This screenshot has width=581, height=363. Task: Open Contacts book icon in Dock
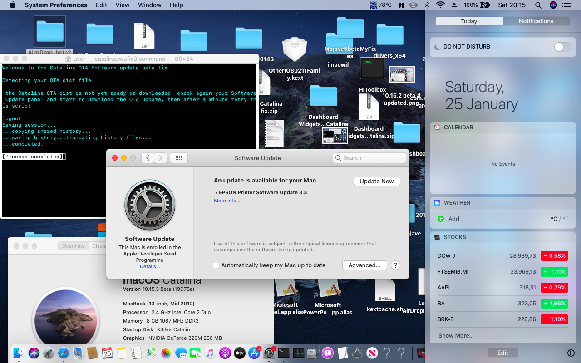pyautogui.click(x=93, y=353)
